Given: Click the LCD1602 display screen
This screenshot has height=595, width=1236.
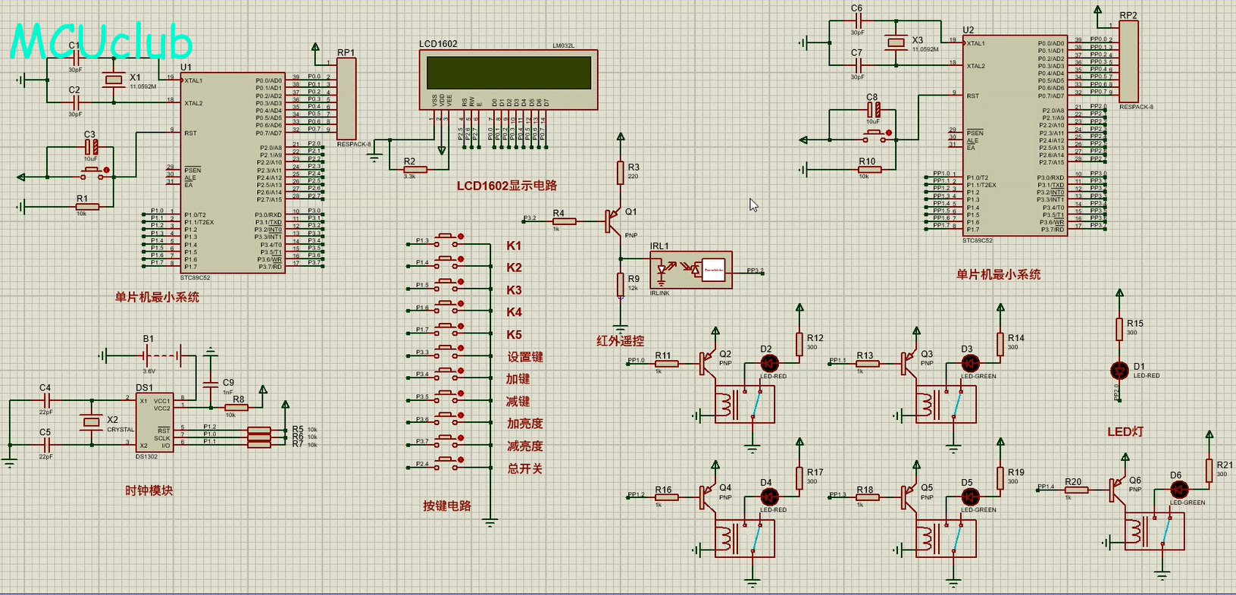Looking at the screenshot, I should click(508, 73).
